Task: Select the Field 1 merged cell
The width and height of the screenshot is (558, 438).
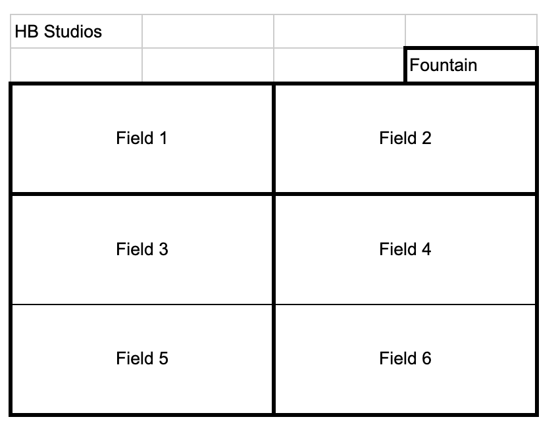Action: [141, 139]
